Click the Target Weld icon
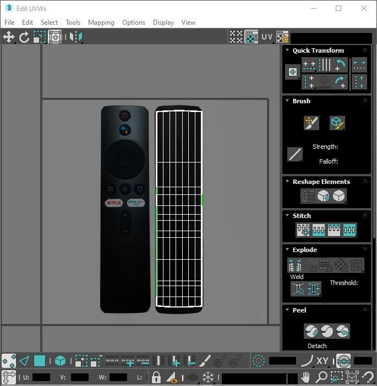This screenshot has height=386, width=377. pos(298,288)
